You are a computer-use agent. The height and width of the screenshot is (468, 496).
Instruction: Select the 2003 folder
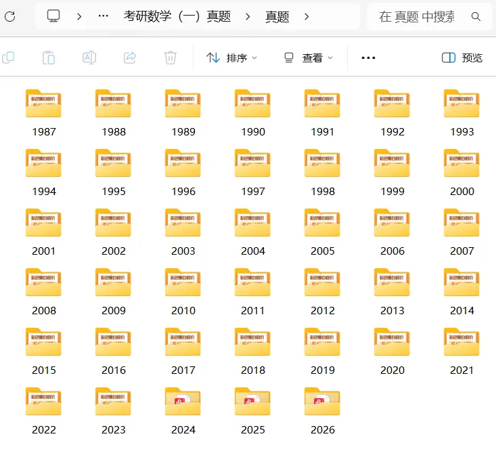(183, 232)
